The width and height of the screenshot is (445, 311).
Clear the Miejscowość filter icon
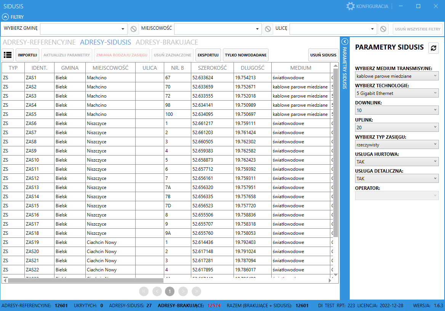[x=267, y=29]
